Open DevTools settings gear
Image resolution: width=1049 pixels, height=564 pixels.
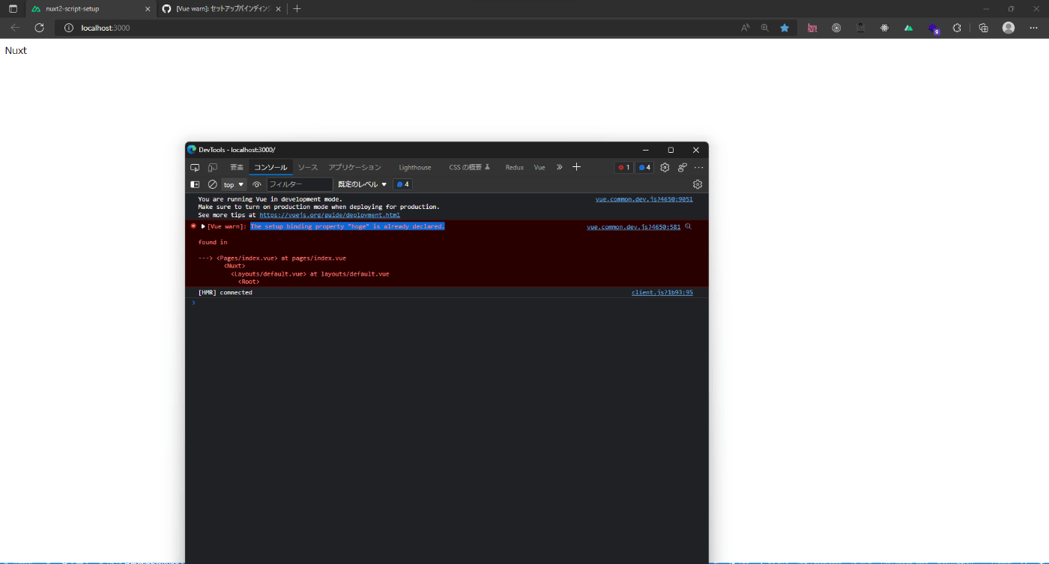pos(665,167)
